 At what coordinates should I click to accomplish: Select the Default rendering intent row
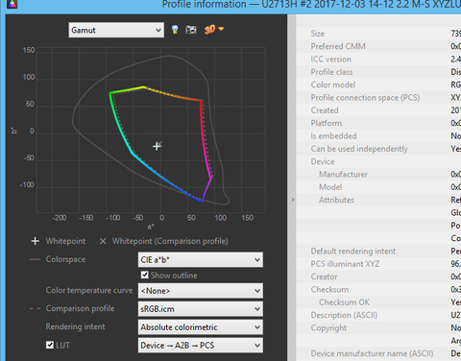tap(378, 252)
